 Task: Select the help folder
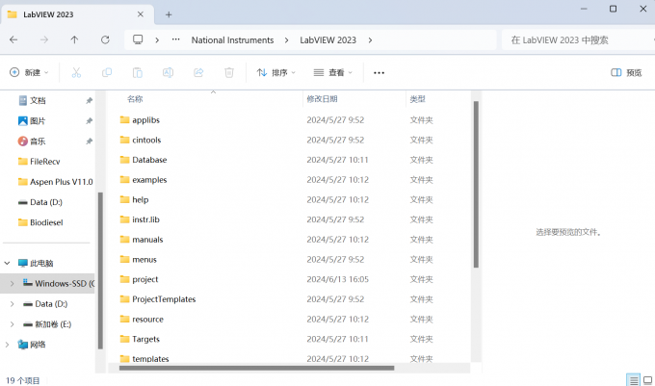click(140, 200)
